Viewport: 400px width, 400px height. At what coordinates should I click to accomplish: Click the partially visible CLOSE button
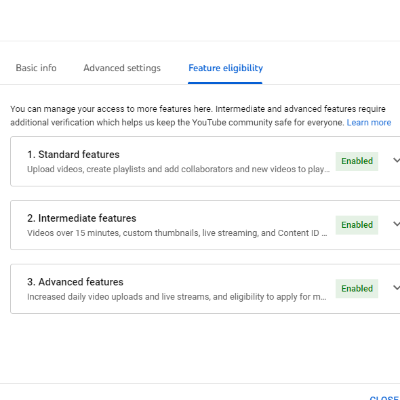pos(384,398)
